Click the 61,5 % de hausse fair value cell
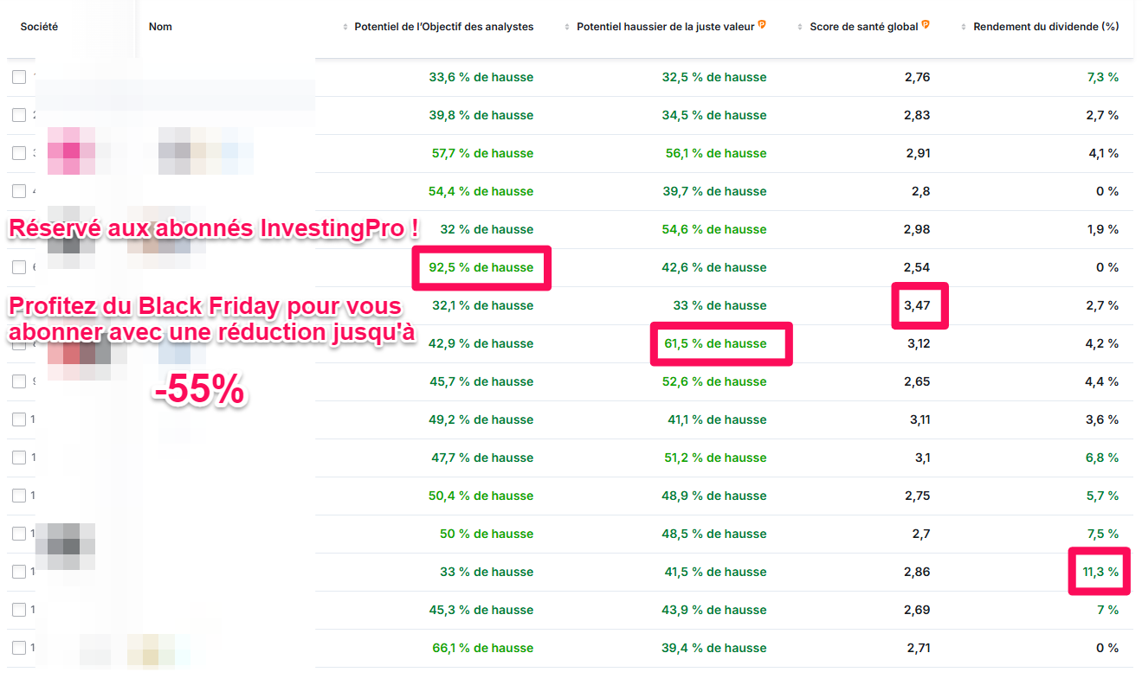 715,343
